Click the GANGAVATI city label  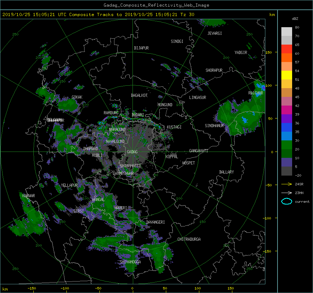pyautogui.click(x=199, y=151)
